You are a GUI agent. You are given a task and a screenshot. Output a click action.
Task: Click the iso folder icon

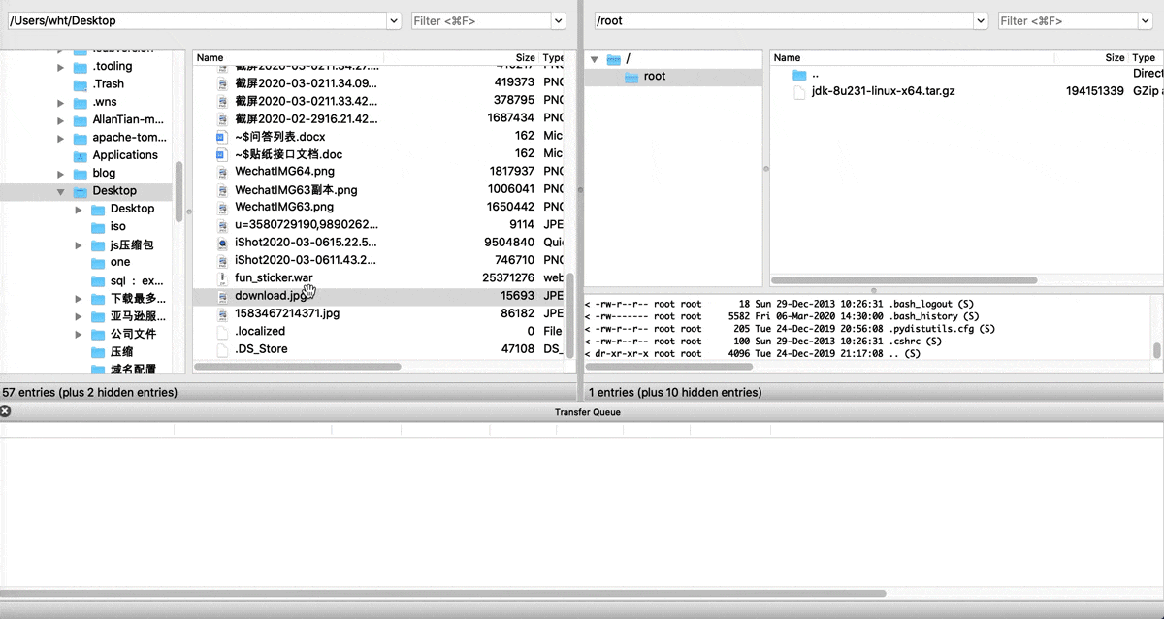pyautogui.click(x=98, y=226)
